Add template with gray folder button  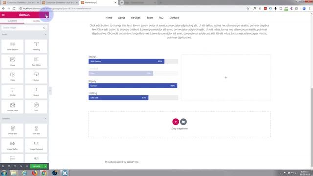(x=183, y=122)
